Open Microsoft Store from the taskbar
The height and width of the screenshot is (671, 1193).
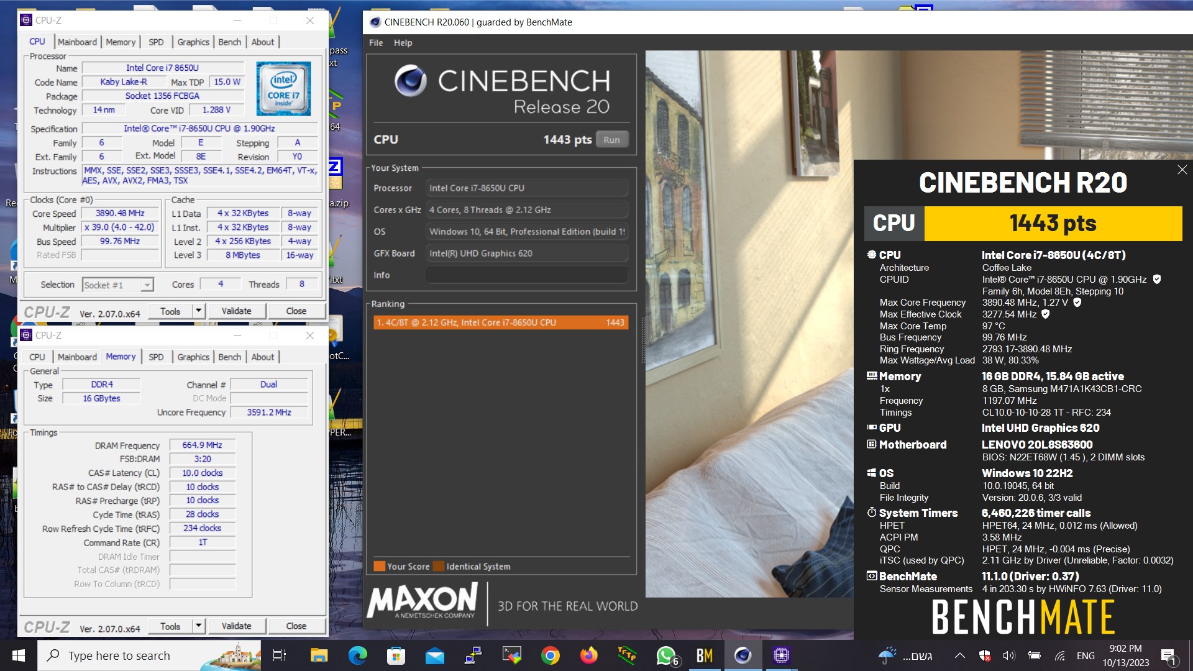tap(396, 655)
